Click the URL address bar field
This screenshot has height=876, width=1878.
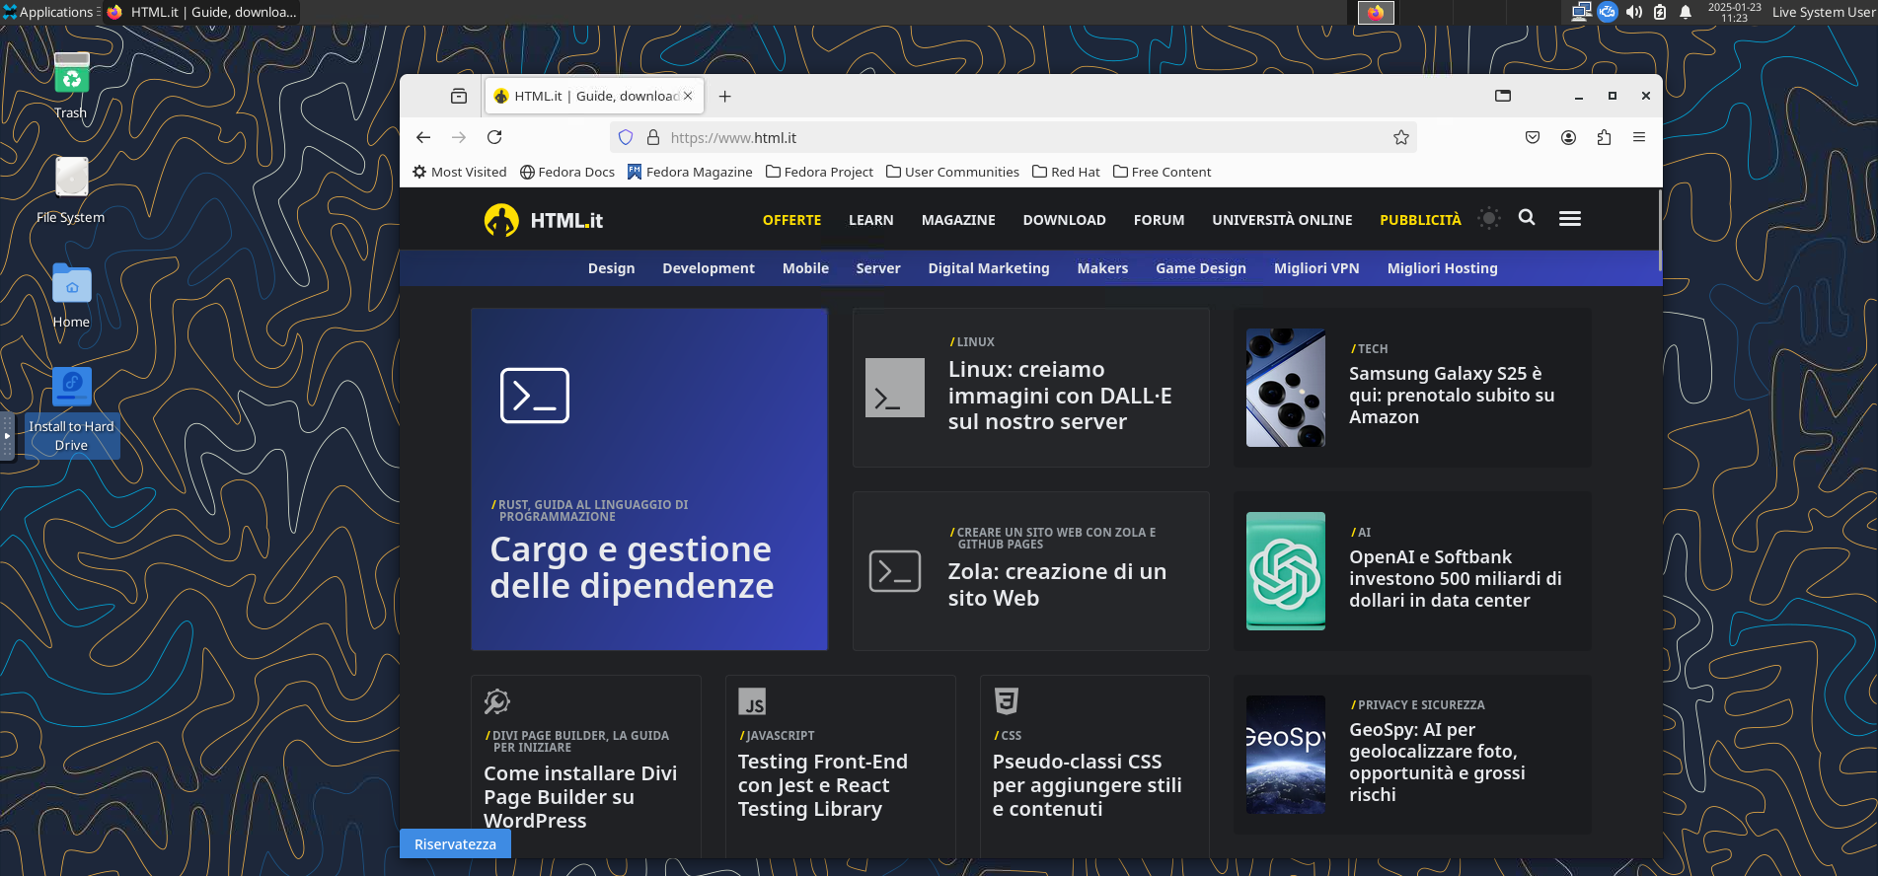pyautogui.click(x=1016, y=137)
